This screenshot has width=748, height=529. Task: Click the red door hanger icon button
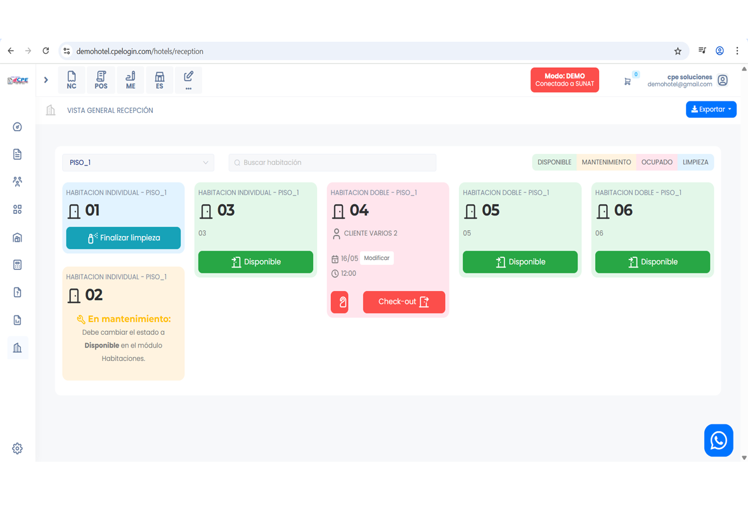click(x=340, y=302)
